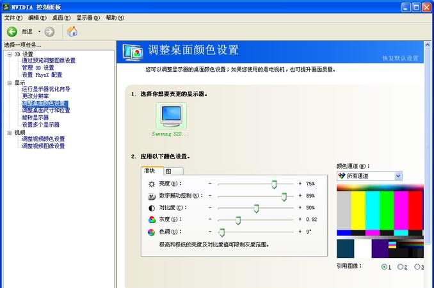Click the grey Forward arrow icon
Viewport: 434px width, 288px height.
point(49,31)
